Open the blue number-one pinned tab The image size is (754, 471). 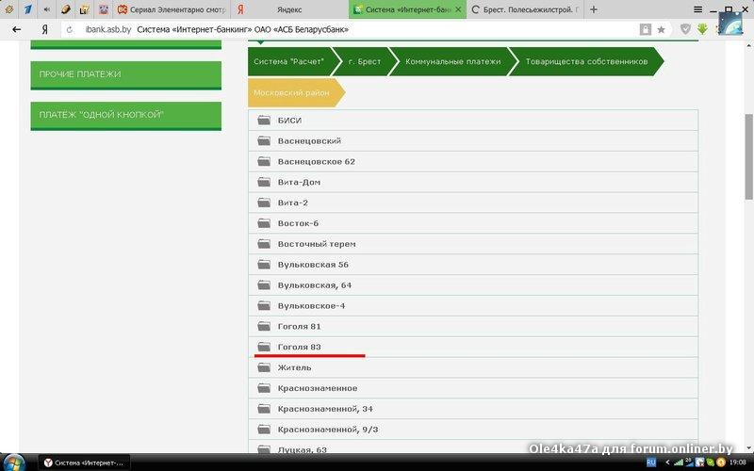pyautogui.click(x=28, y=9)
